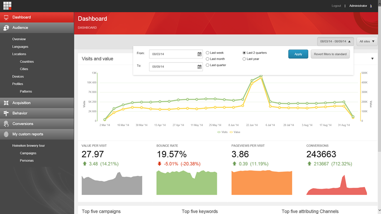Click the Top five keywords heading
This screenshot has width=381, height=214.
coord(200,211)
